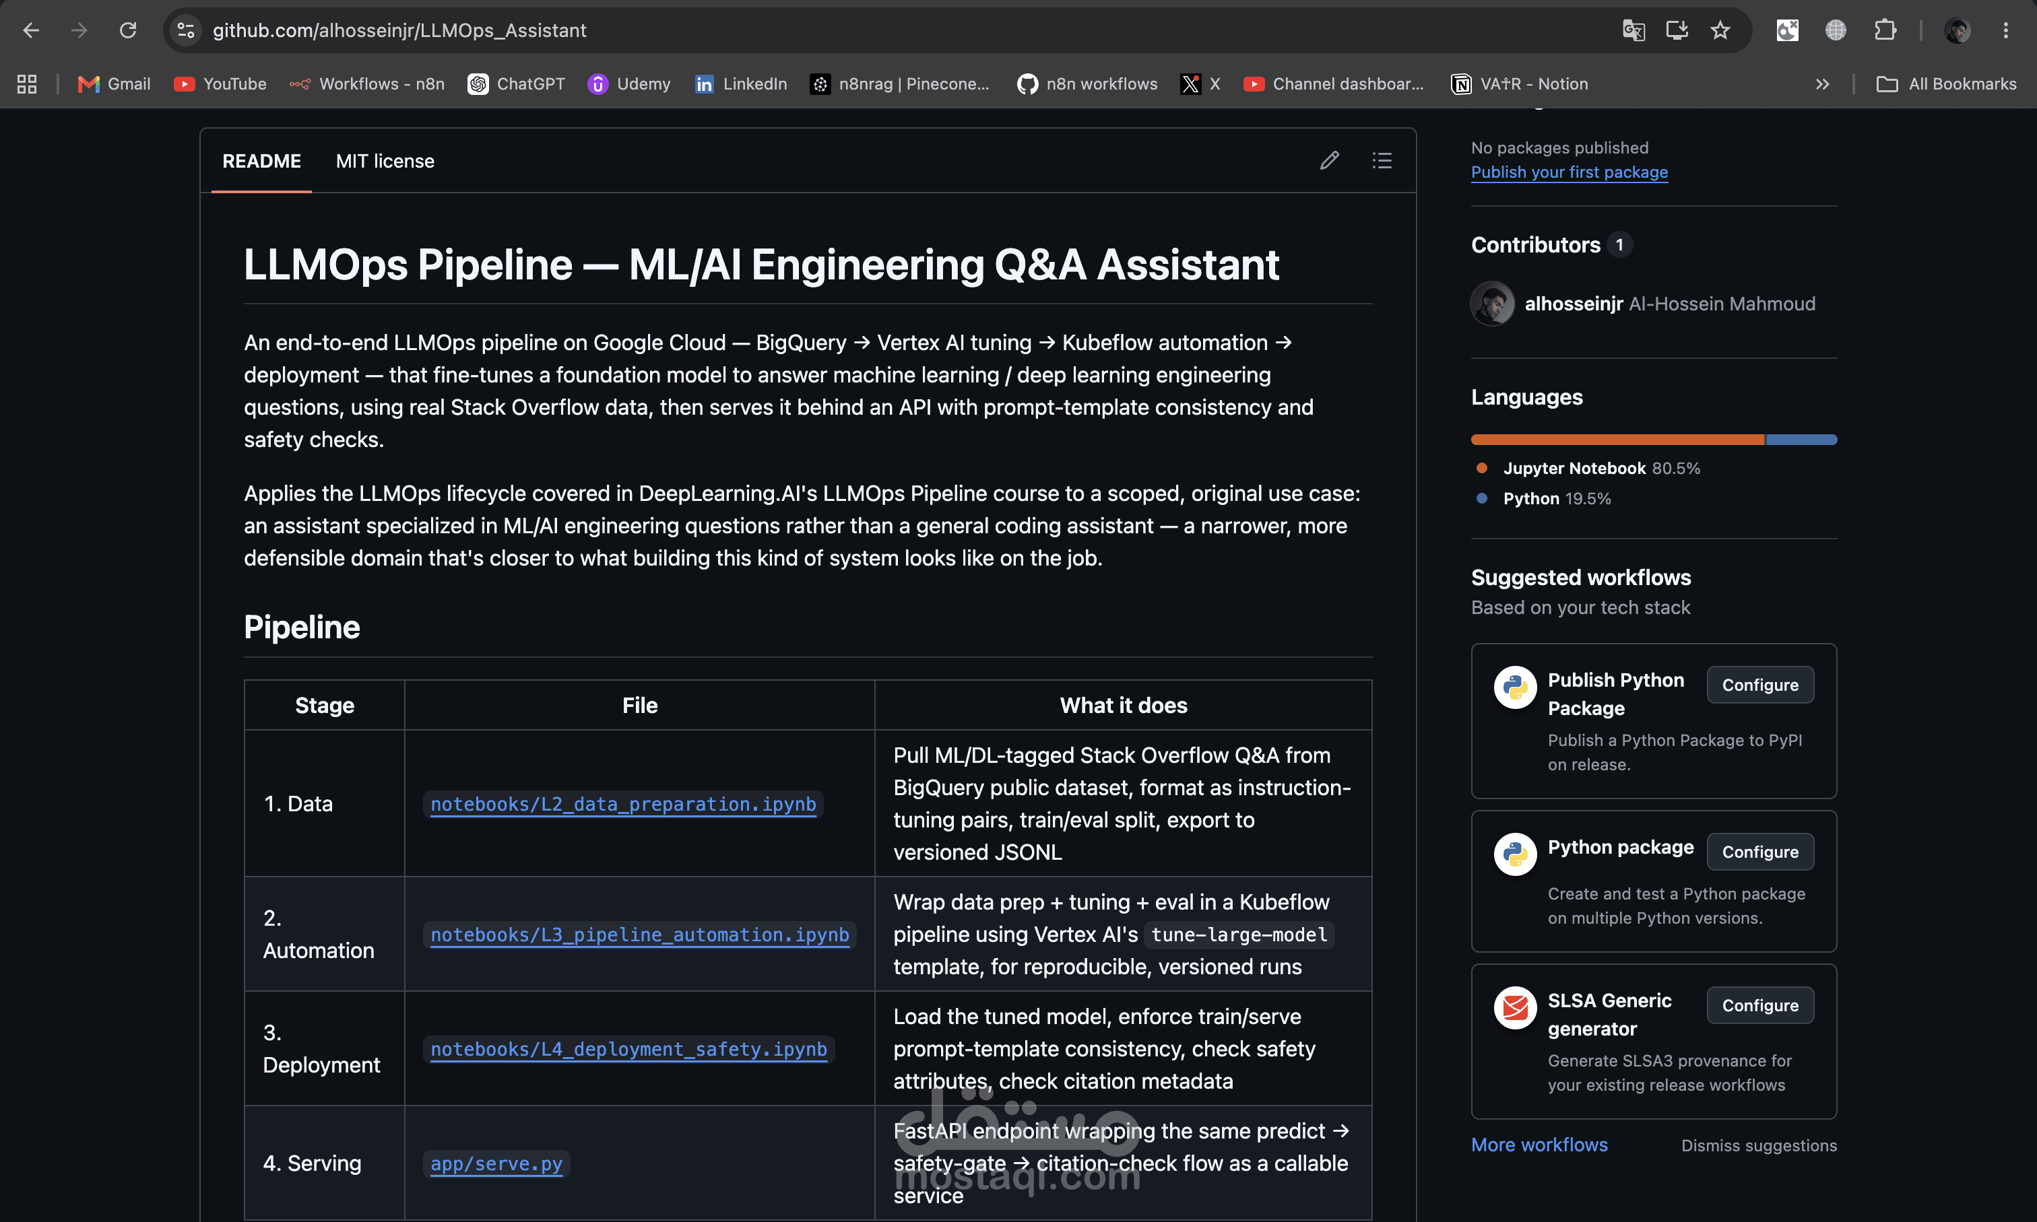Open X bookmark

click(1200, 84)
